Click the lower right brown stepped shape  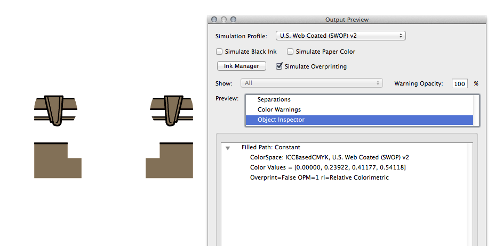[170, 160]
